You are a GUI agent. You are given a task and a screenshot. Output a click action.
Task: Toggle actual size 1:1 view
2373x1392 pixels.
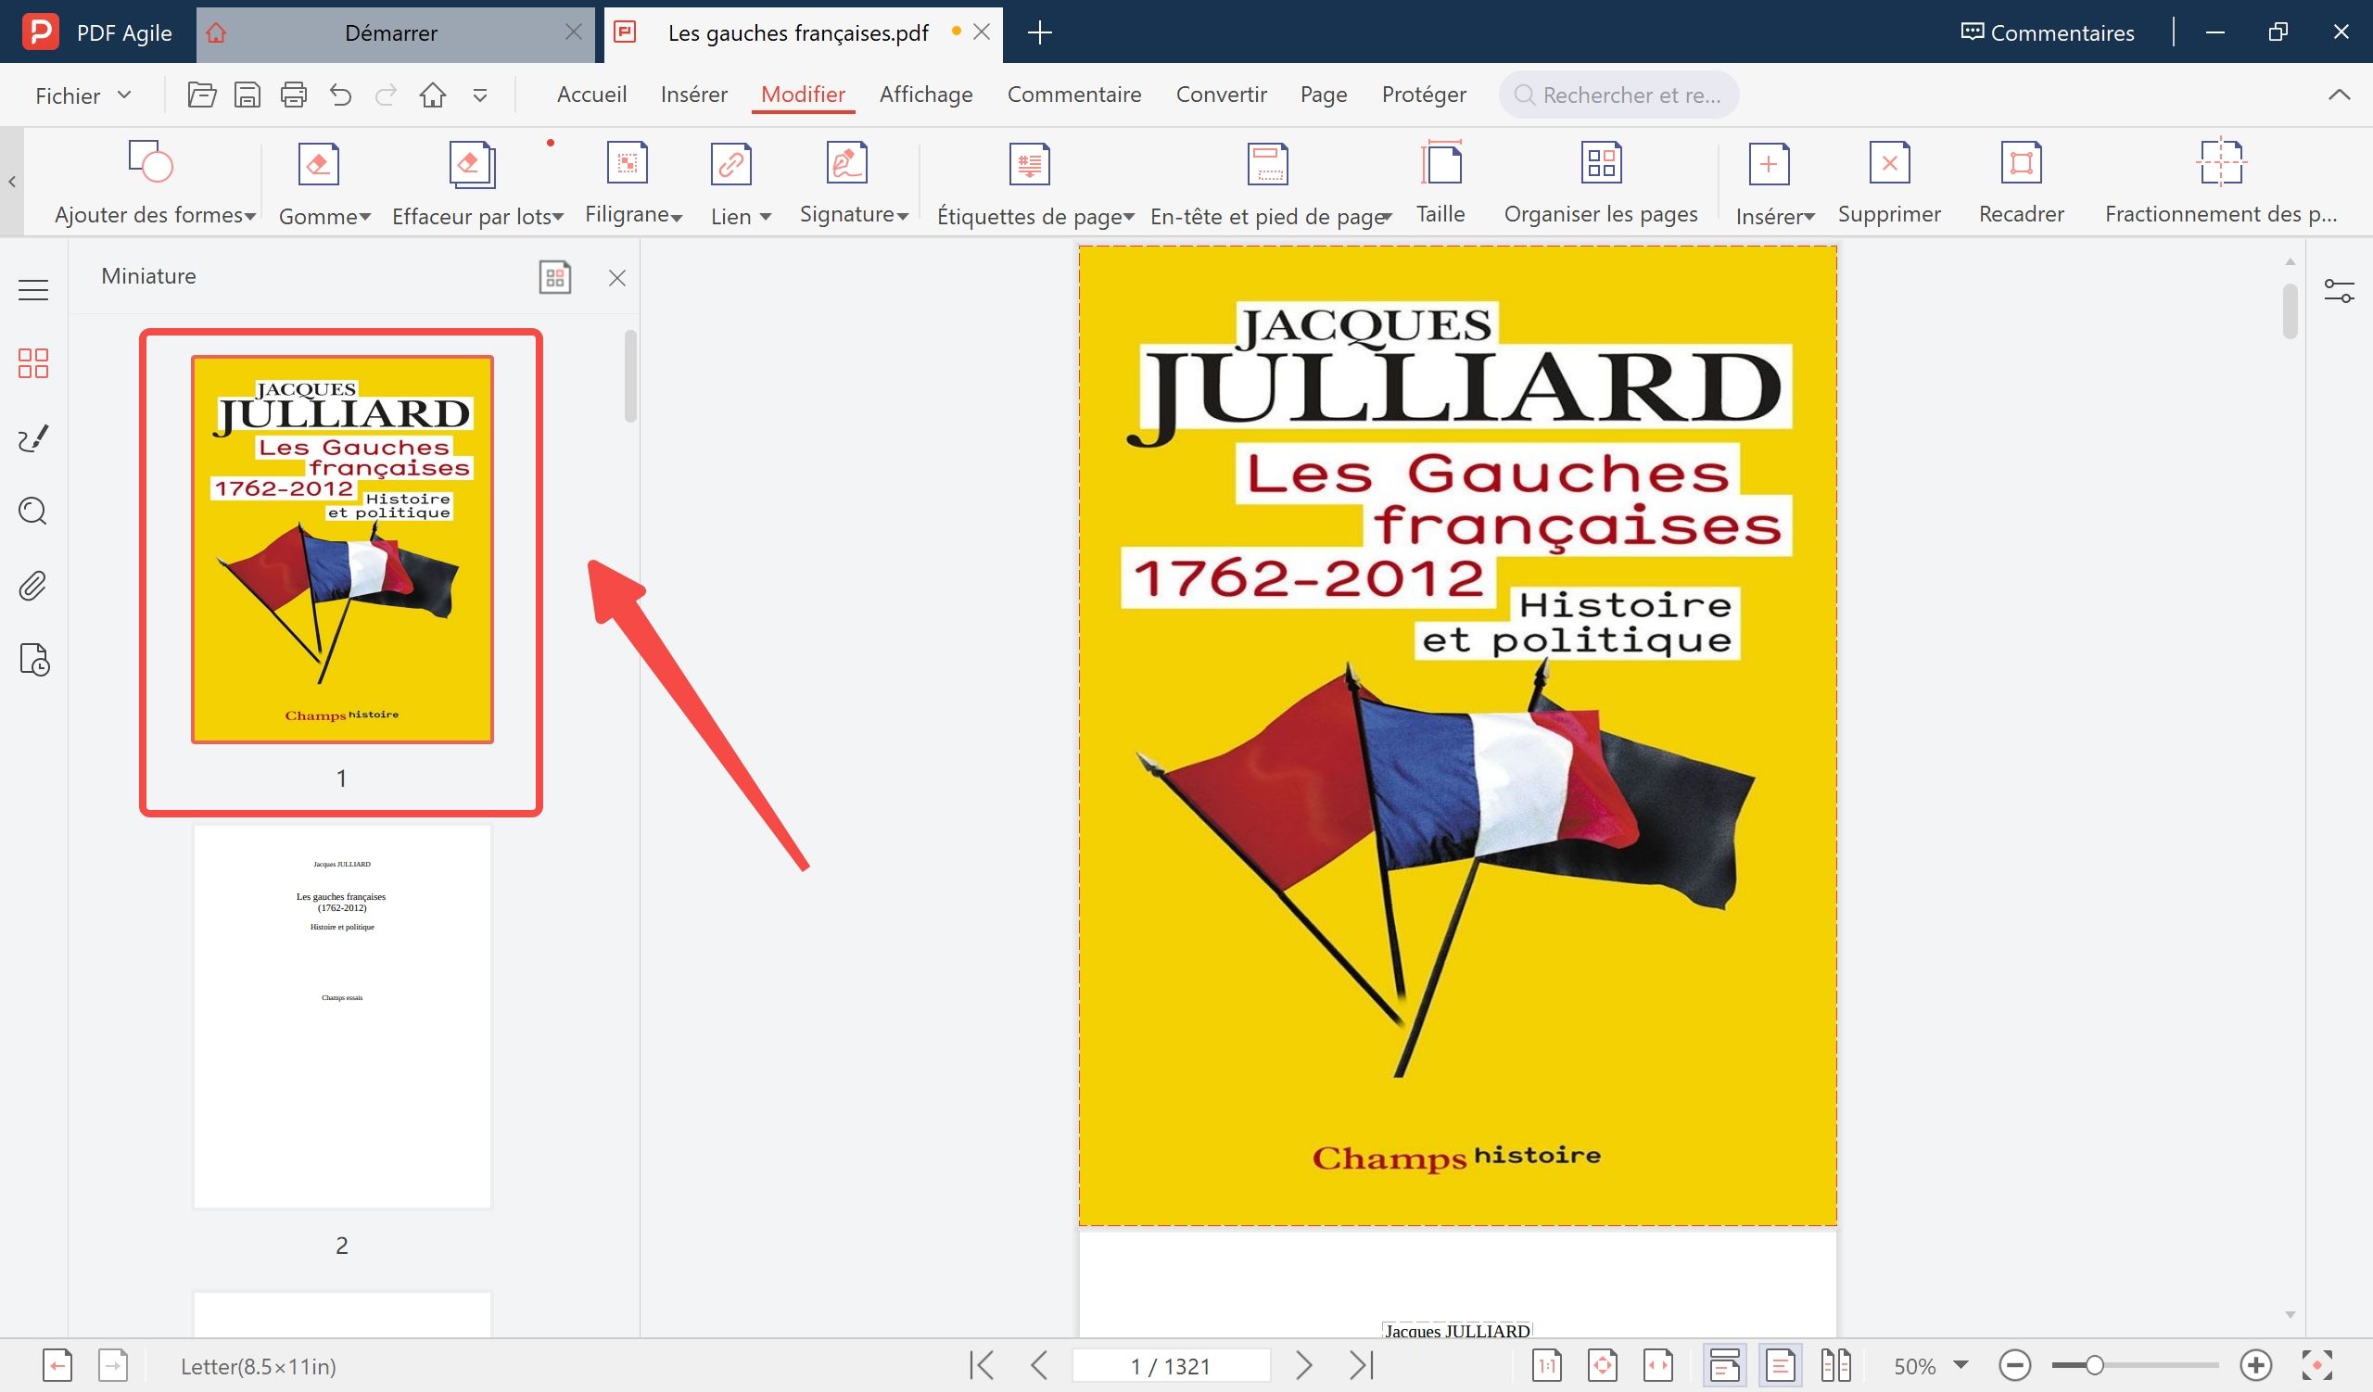[1546, 1365]
